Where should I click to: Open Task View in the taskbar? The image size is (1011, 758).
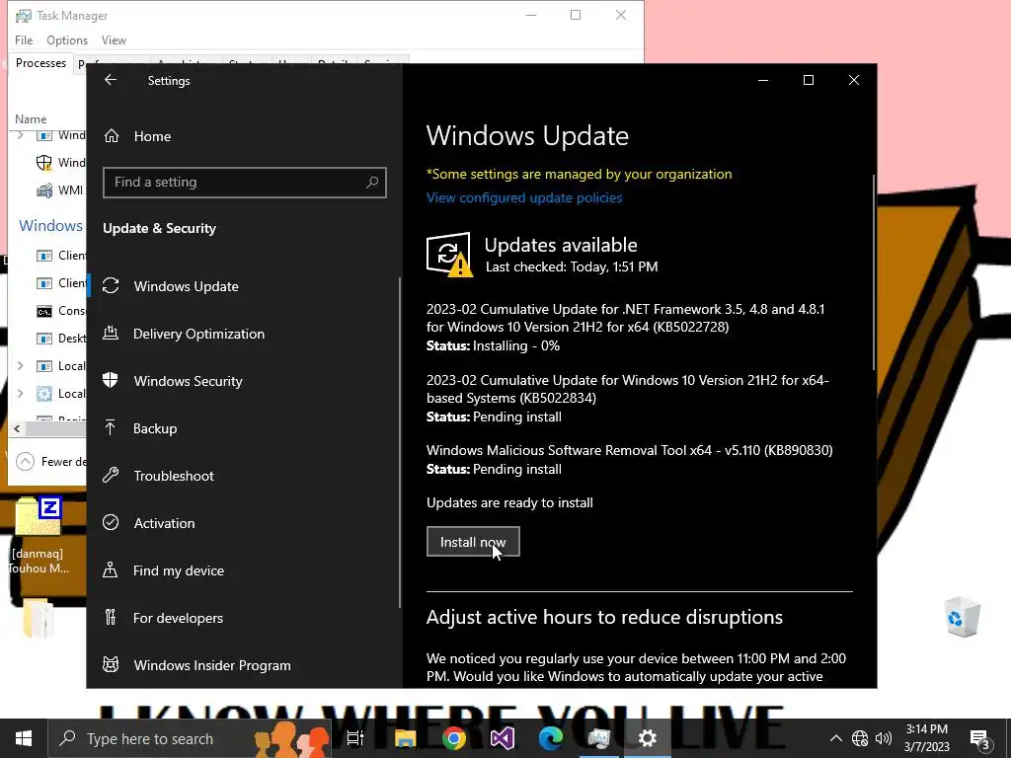355,738
